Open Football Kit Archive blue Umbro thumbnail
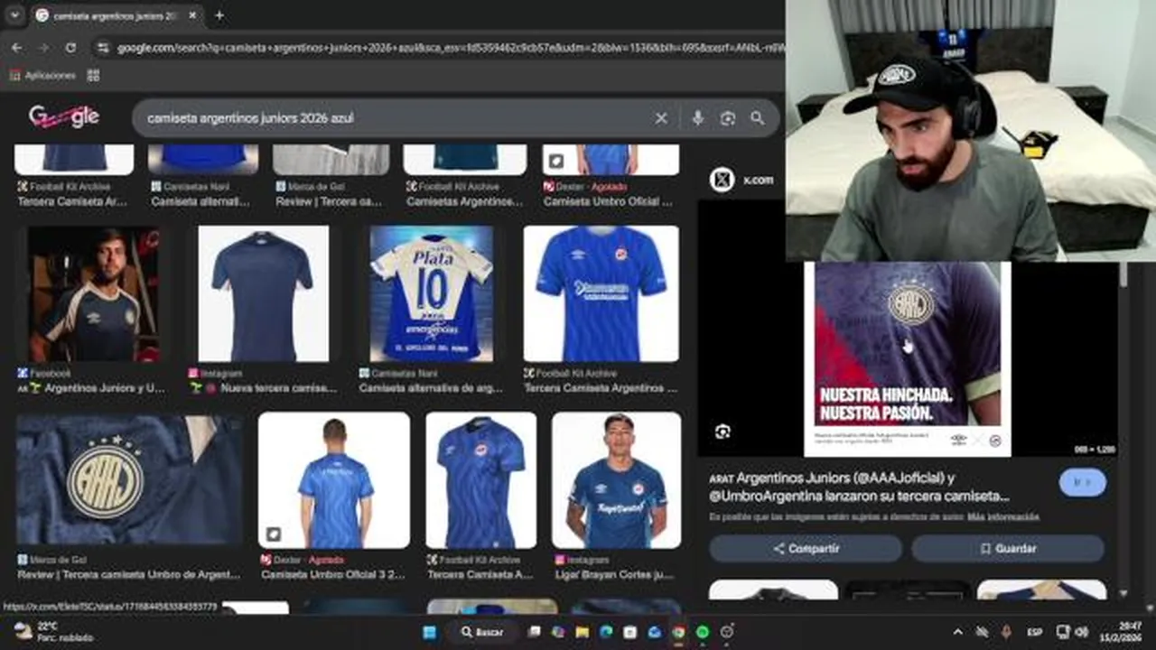 [601, 294]
